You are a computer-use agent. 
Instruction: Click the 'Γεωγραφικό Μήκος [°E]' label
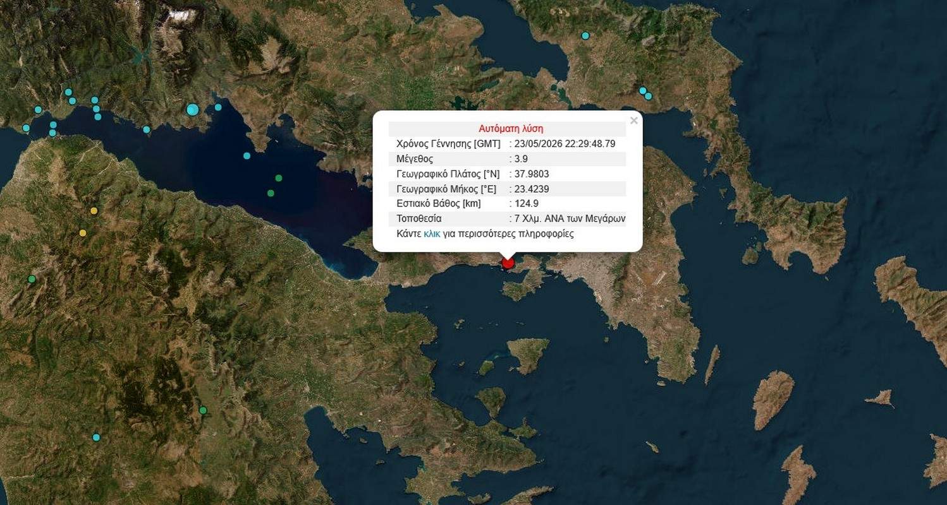point(446,189)
